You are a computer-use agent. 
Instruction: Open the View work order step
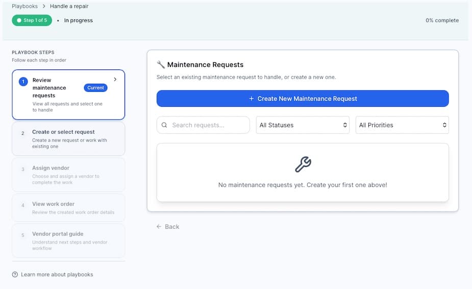(68, 208)
